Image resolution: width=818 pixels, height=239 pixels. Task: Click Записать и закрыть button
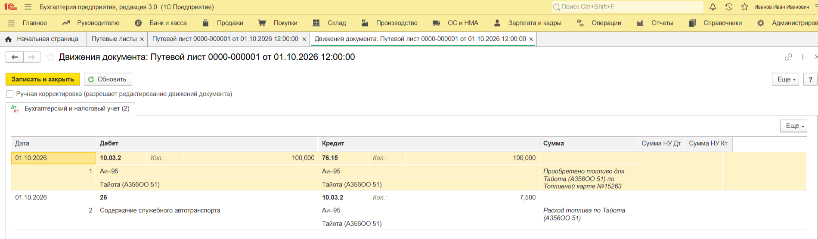[x=43, y=80]
